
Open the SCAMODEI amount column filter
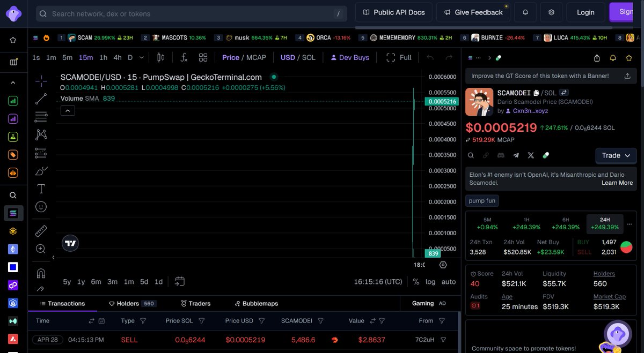pyautogui.click(x=320, y=321)
